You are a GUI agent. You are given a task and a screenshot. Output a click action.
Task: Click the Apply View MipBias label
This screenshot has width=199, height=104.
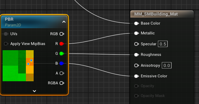(28, 44)
